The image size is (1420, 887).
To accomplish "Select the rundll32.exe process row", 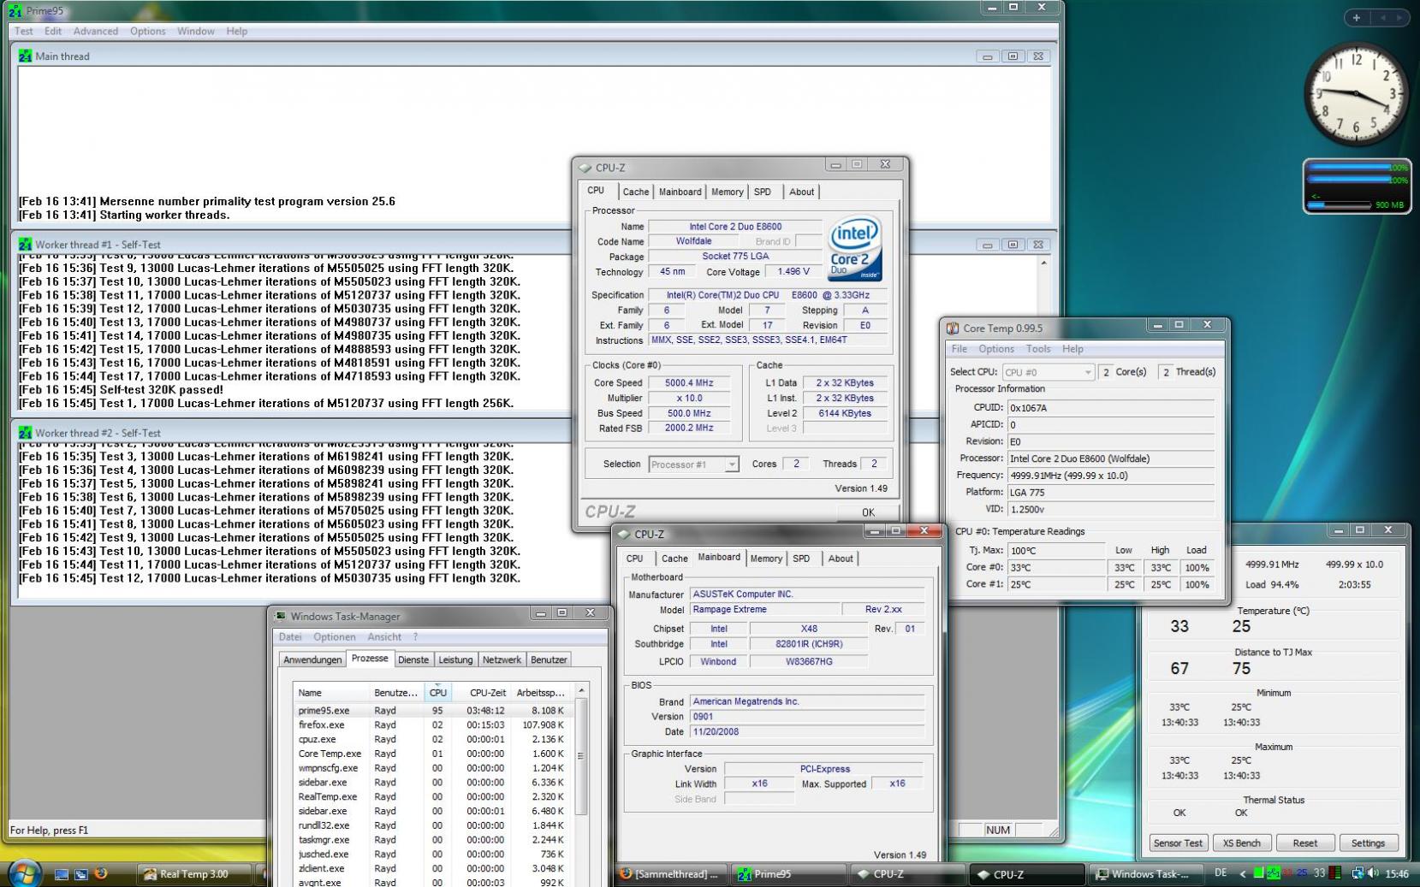I will (434, 825).
